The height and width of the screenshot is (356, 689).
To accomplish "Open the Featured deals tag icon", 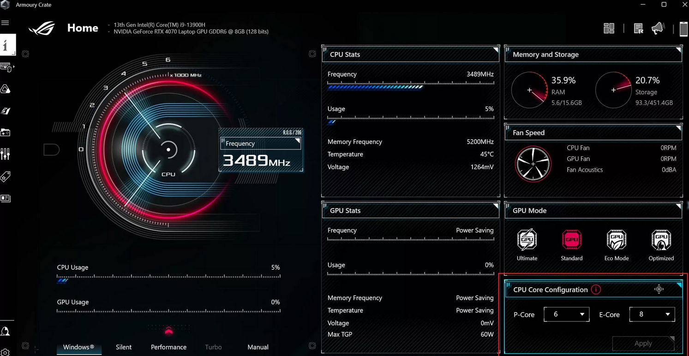I will click(x=6, y=177).
